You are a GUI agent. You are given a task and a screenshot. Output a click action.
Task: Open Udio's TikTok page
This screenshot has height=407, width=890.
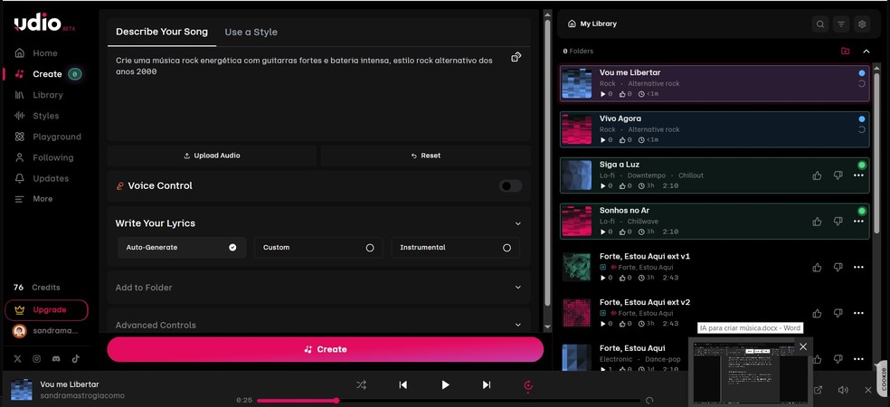tap(75, 359)
